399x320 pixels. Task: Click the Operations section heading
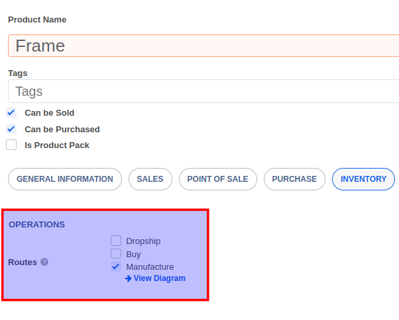[36, 224]
